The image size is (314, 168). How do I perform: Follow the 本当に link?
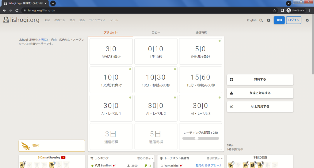point(43,40)
